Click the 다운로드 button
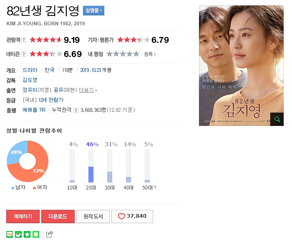 [58, 217]
